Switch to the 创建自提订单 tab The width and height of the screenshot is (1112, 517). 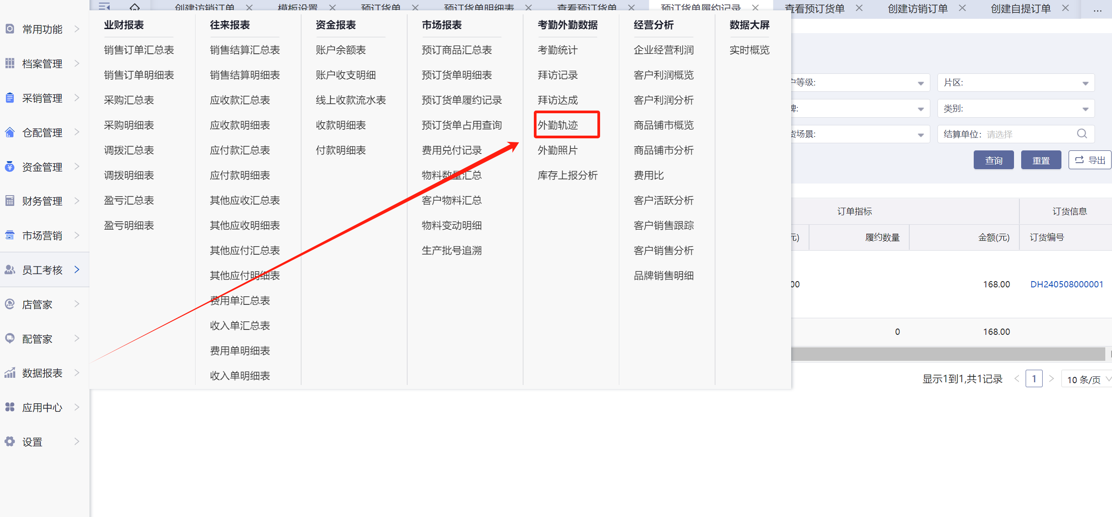(x=1020, y=9)
